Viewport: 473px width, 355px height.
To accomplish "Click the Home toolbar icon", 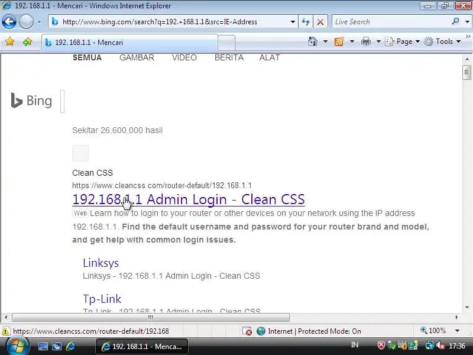I will point(313,41).
